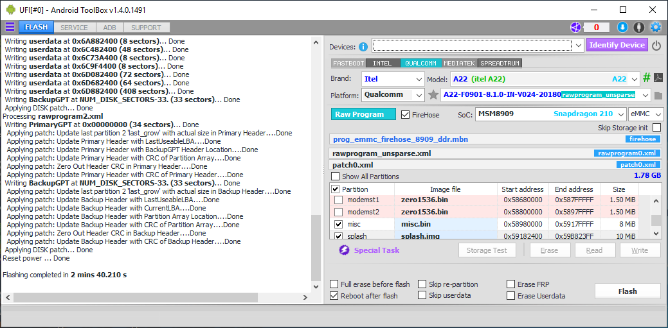Image resolution: width=668 pixels, height=328 pixels.
Task: Click the Devices info icon
Action: (363, 47)
